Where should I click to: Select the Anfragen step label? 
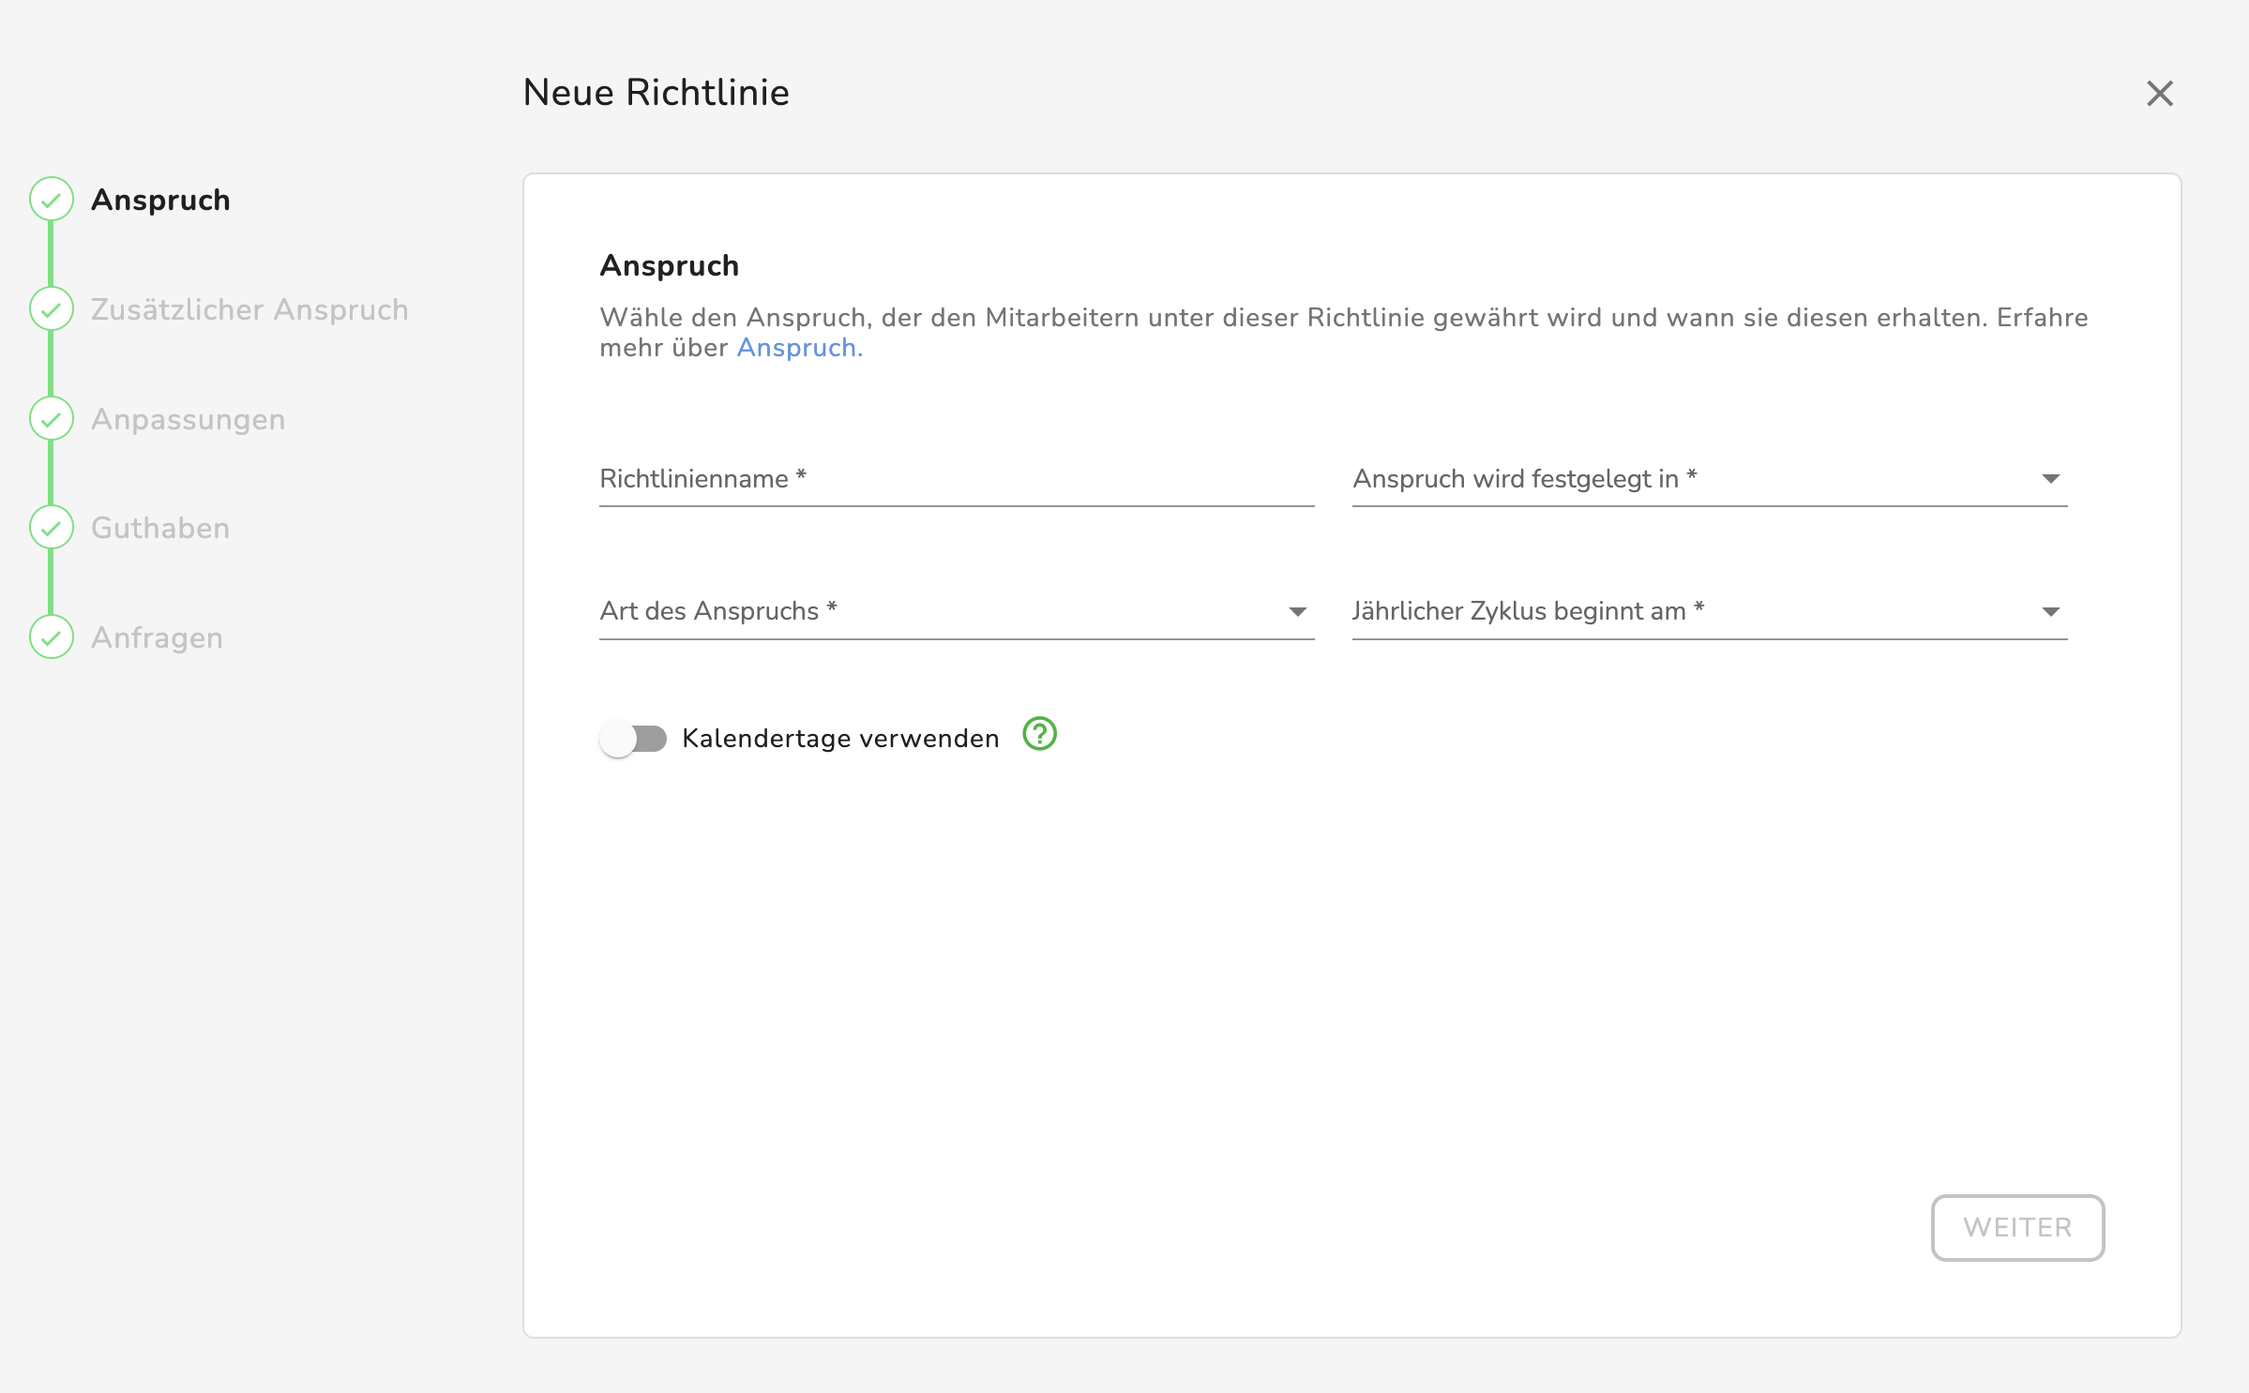pyautogui.click(x=157, y=637)
